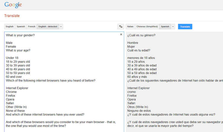The image size is (223, 132).
Task: Click source text 'Internet Explorer'
Action: 17,88
